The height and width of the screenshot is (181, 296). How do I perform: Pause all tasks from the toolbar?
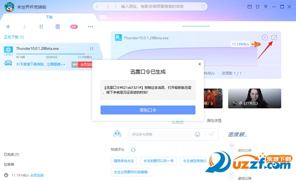point(41,27)
